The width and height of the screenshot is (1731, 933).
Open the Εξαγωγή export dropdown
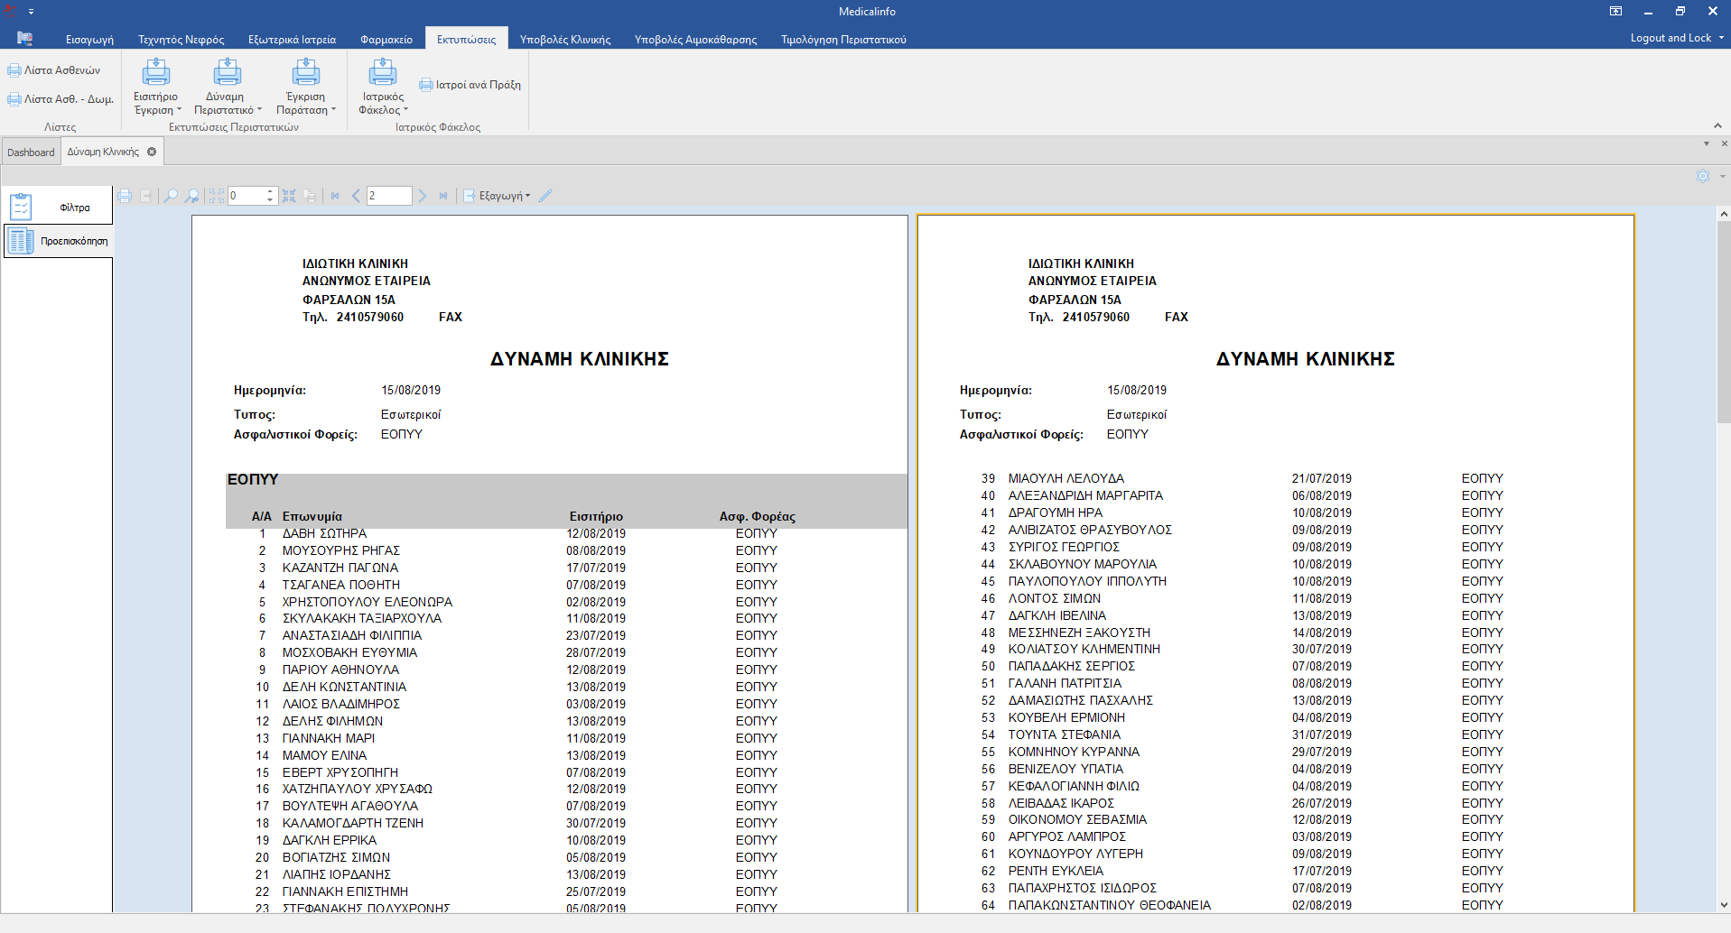(x=497, y=196)
